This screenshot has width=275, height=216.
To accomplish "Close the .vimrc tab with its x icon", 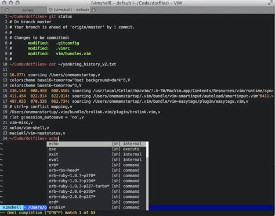I will 7,10.
